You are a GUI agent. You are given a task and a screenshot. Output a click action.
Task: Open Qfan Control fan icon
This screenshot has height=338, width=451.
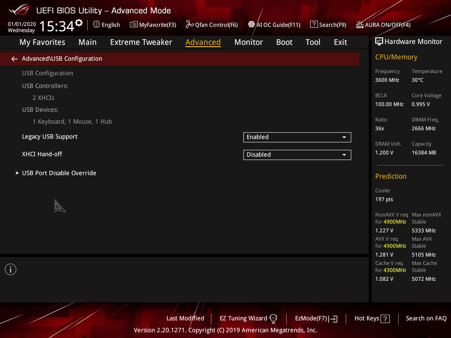click(x=189, y=25)
